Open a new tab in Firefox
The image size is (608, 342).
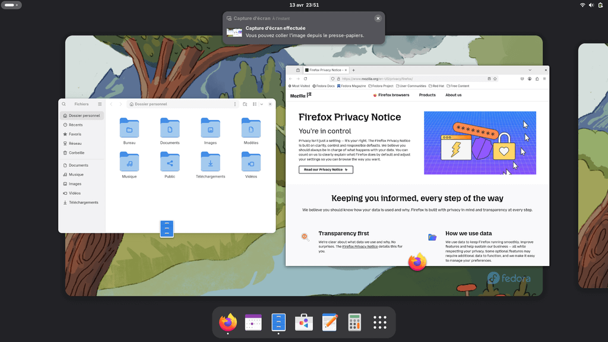click(354, 70)
